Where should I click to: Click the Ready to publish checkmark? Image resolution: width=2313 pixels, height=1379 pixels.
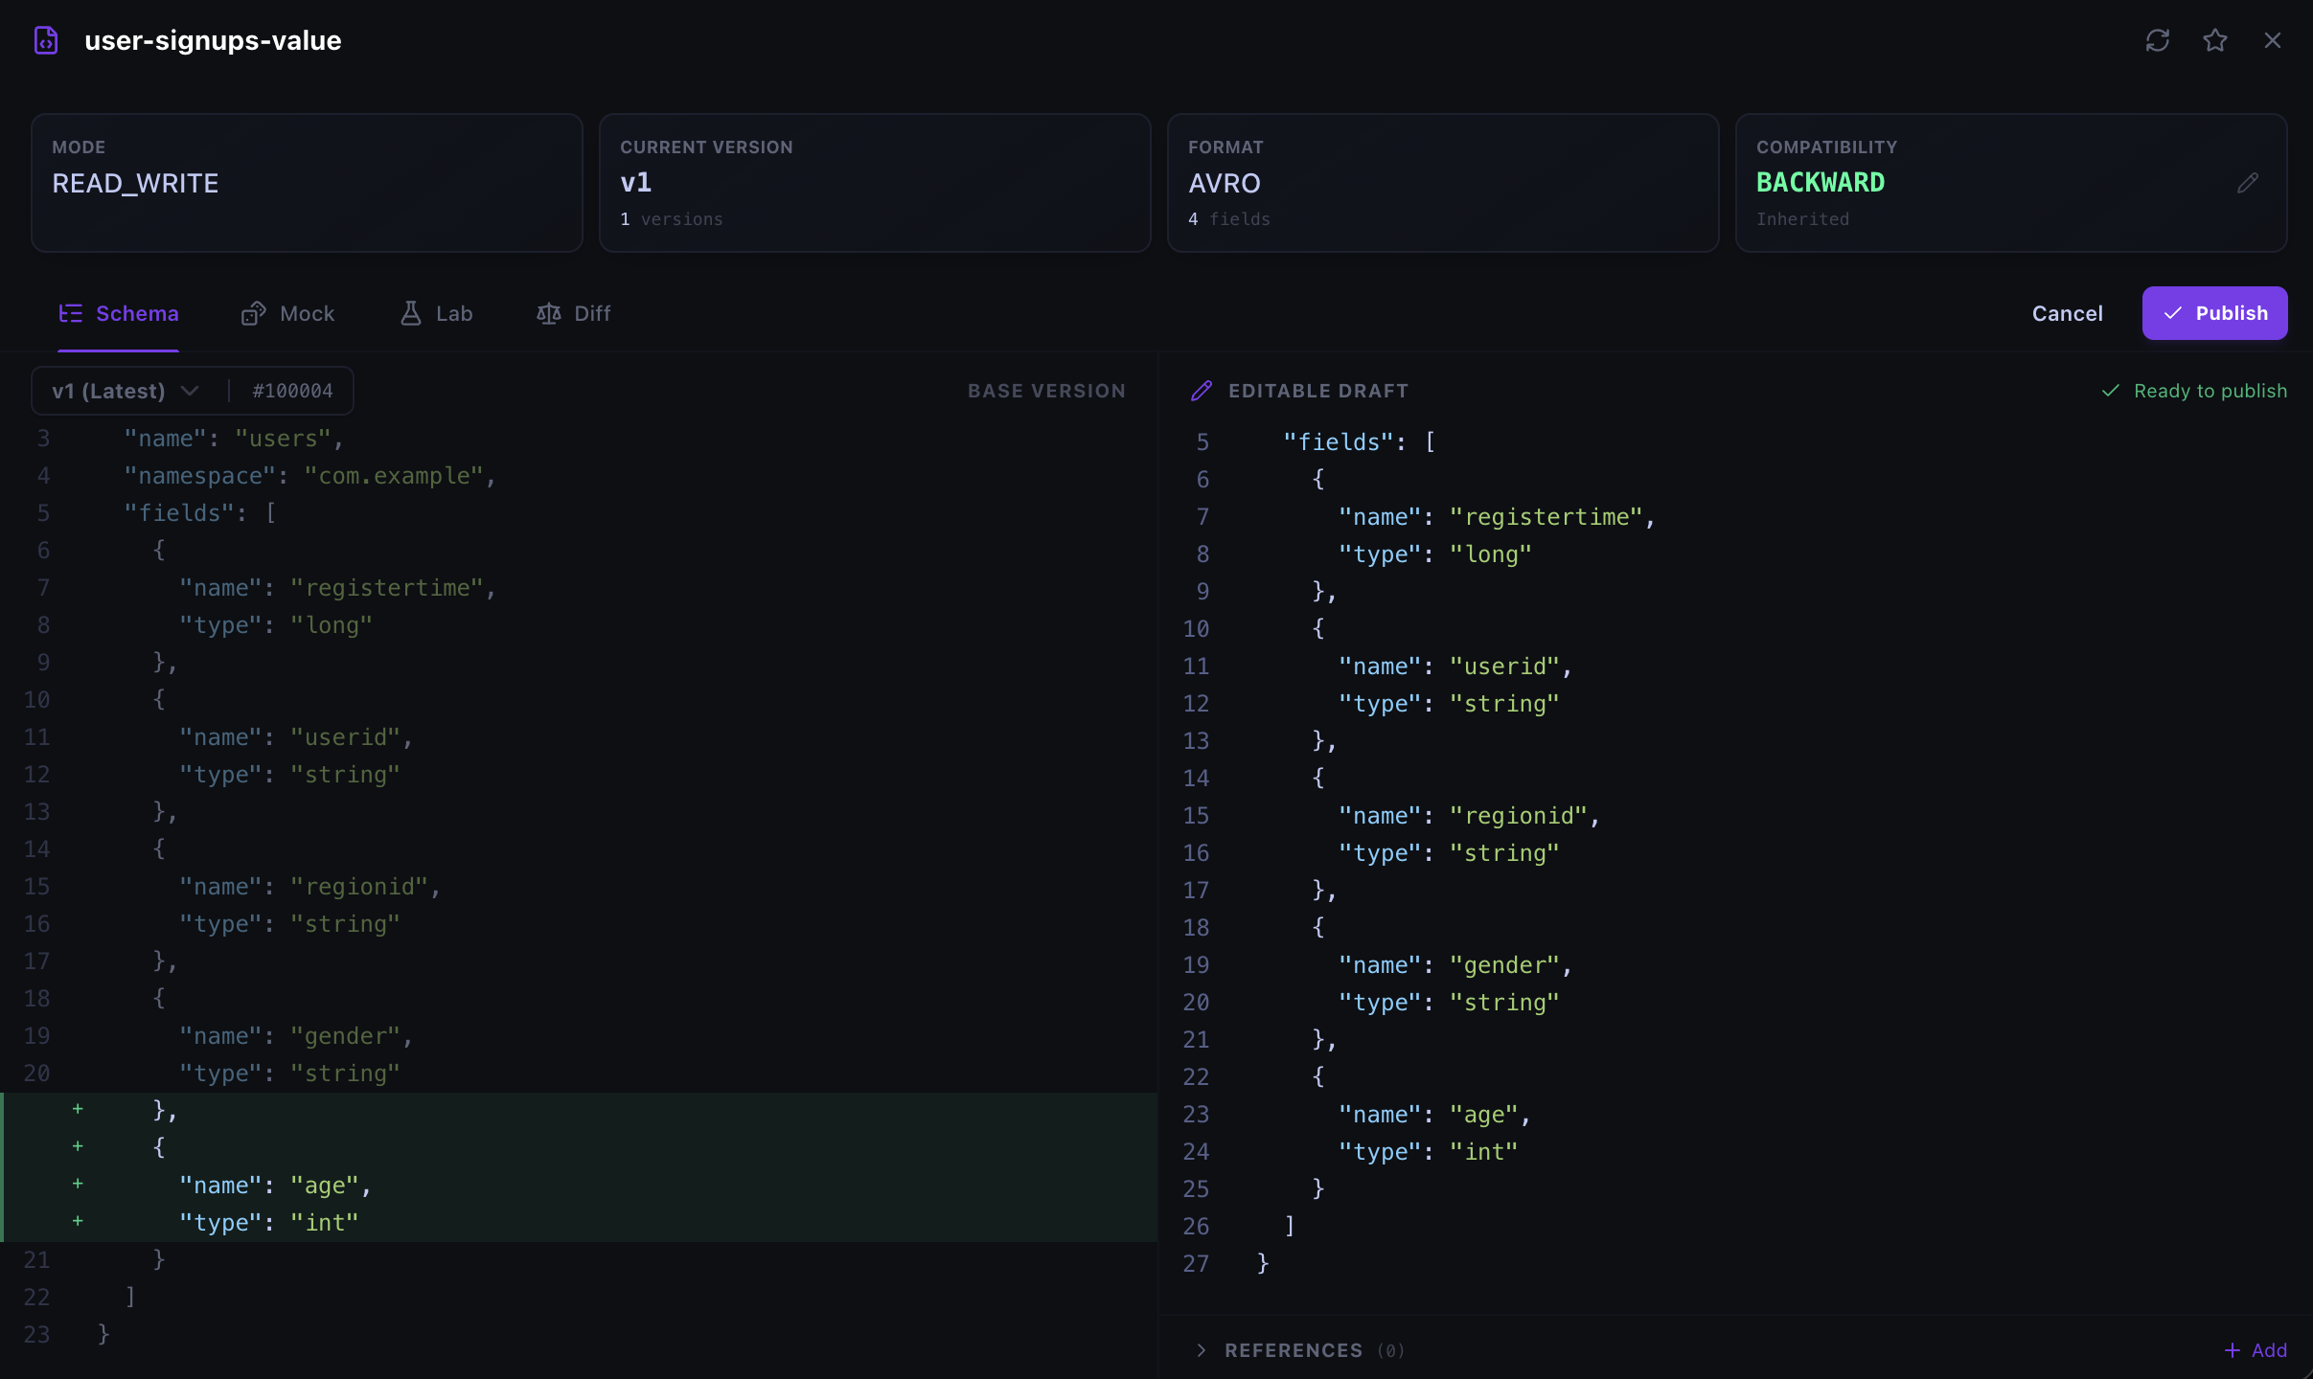(2110, 391)
